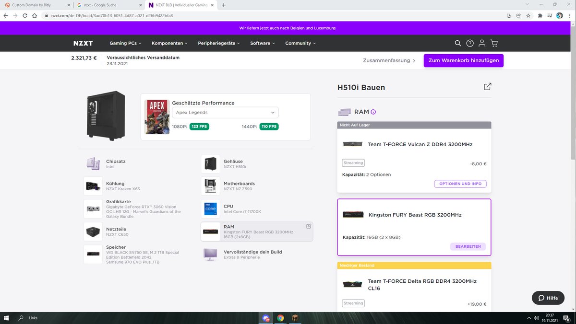Click the address bar URL field
Image resolution: width=576 pixels, height=324 pixels.
[274, 15]
